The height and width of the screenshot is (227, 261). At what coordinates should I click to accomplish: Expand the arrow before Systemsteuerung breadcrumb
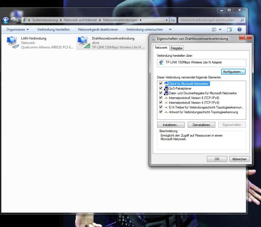click(x=29, y=20)
